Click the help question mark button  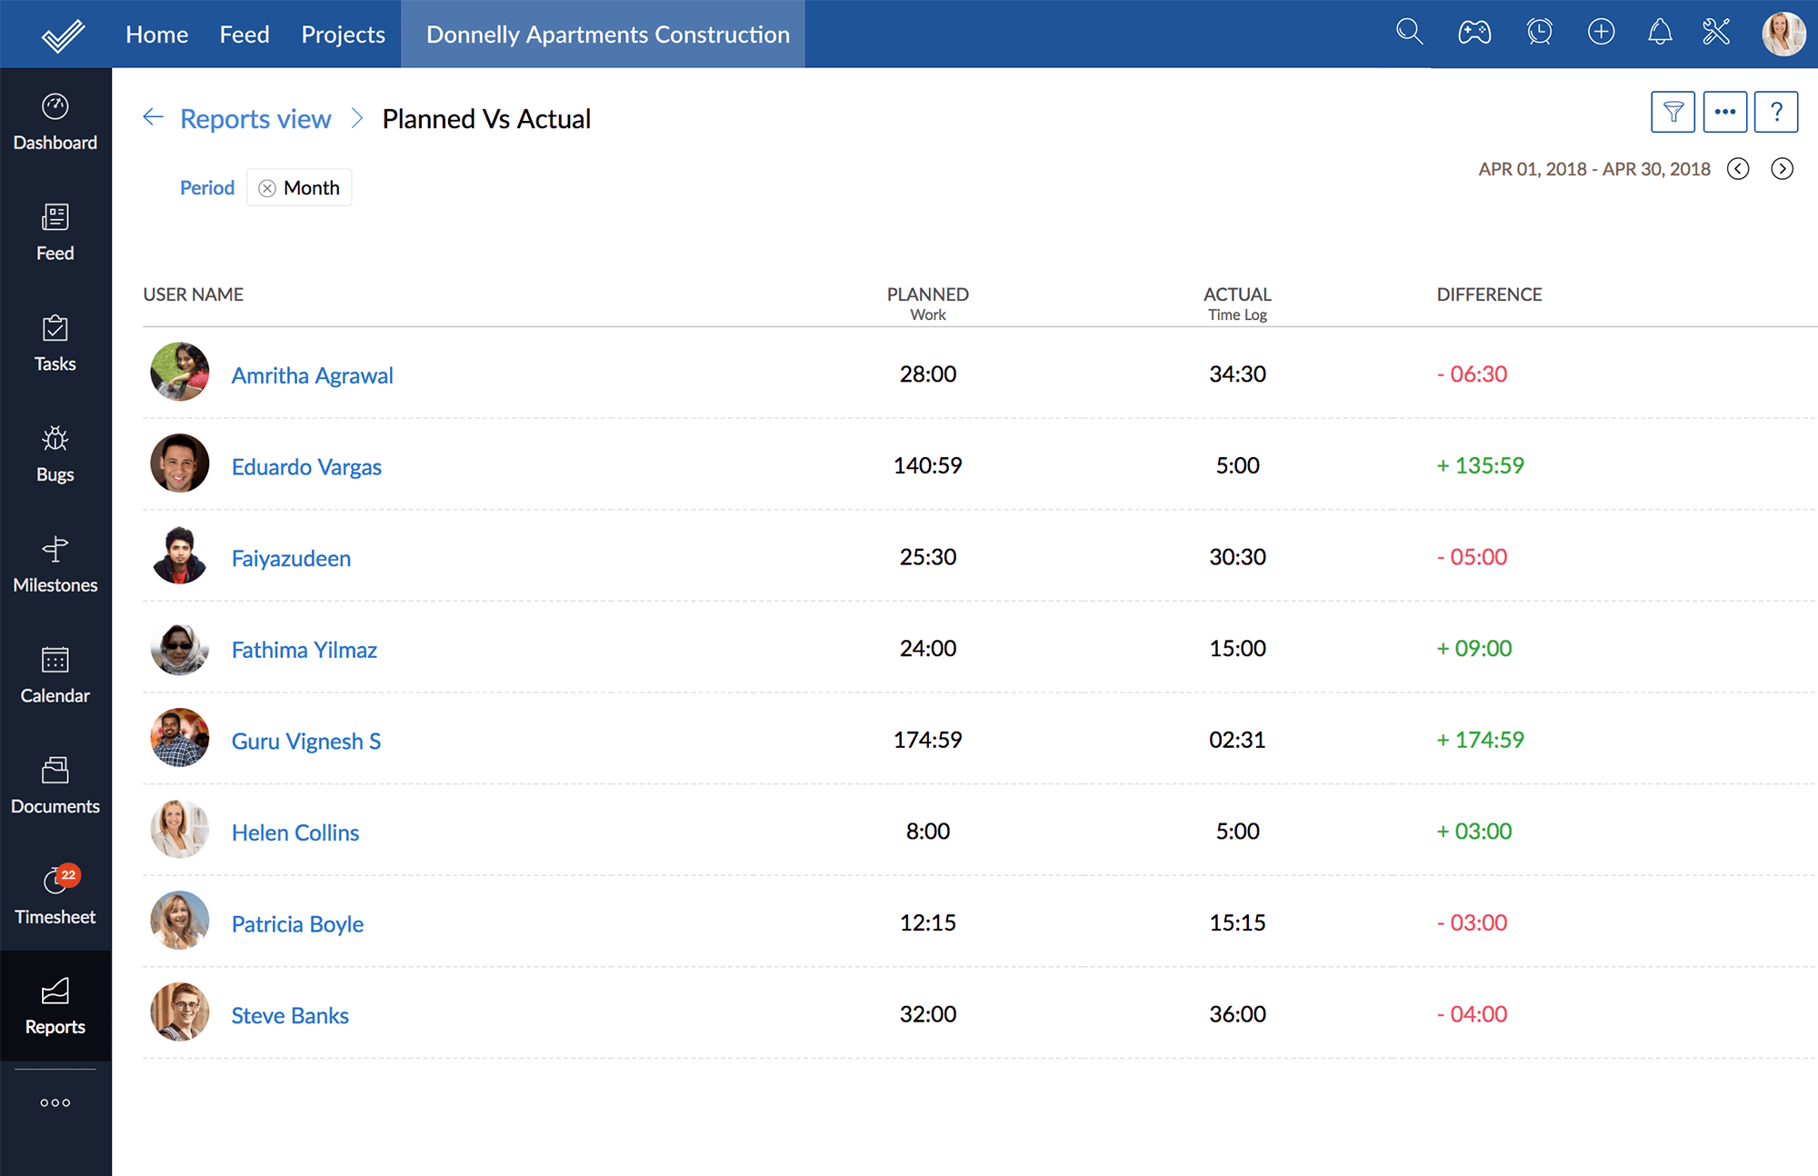click(1775, 113)
